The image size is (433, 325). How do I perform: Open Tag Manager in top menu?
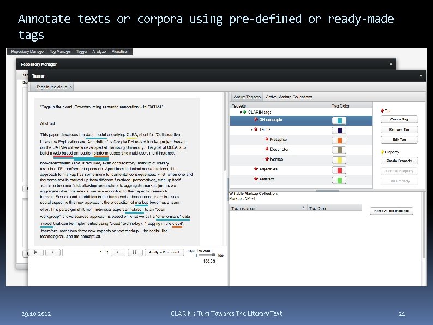[61, 52]
